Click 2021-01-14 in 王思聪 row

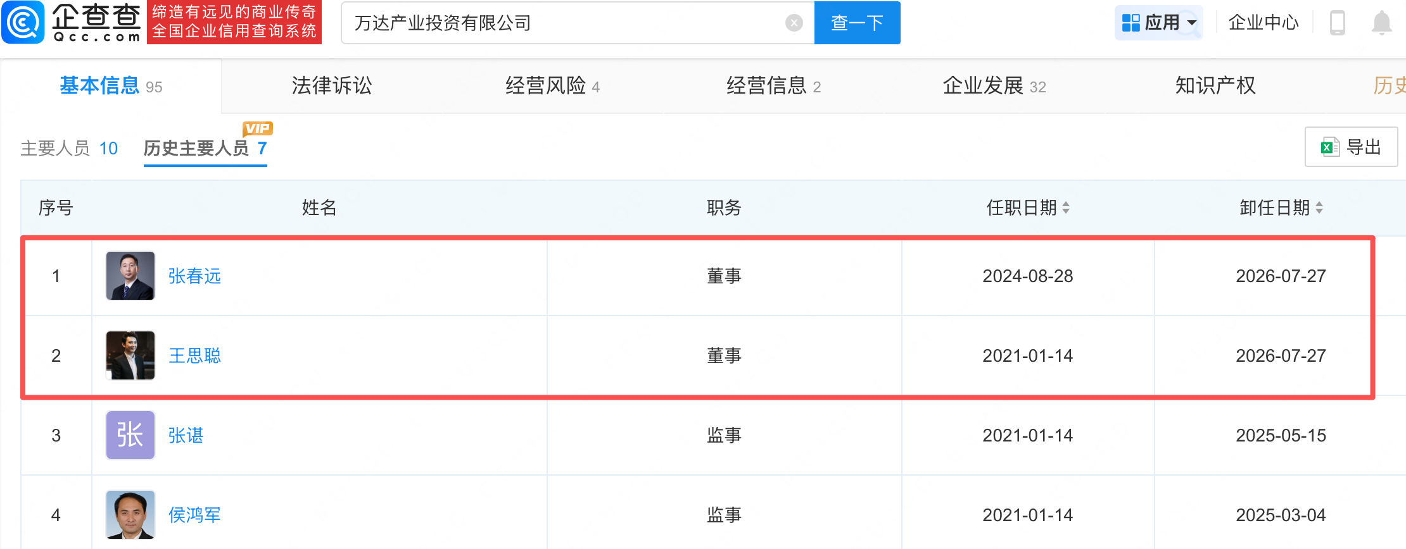point(1028,355)
